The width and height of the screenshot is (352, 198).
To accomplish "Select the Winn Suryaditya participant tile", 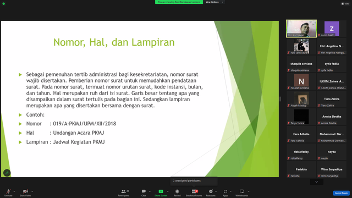I will coord(332,169).
